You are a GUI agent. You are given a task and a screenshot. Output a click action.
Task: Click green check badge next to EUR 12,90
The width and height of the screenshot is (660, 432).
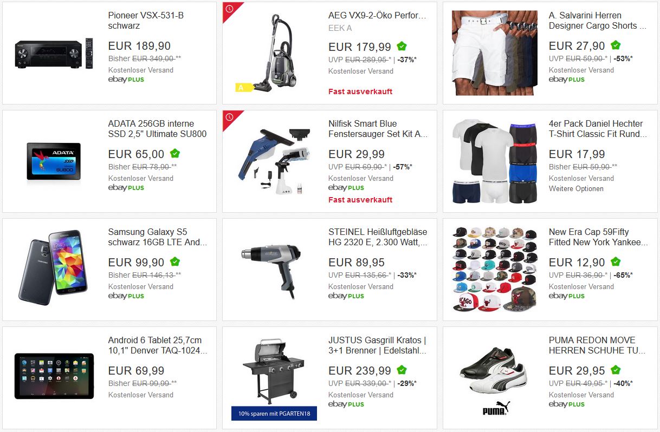click(x=616, y=262)
